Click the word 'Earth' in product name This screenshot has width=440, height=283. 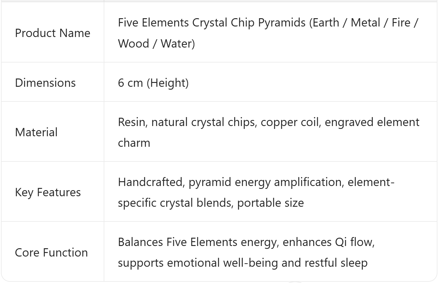point(326,23)
